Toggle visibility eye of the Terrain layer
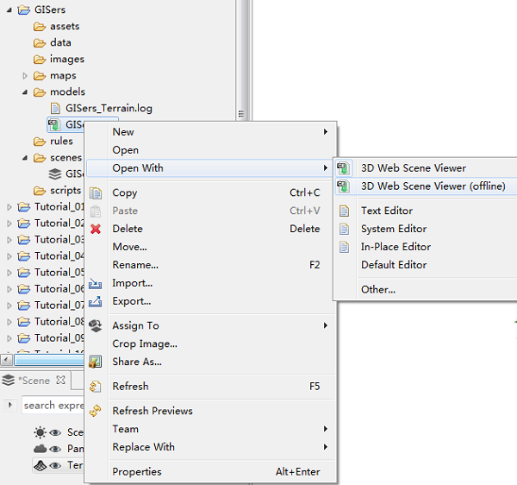Screen dimensions: 517x485 point(55,465)
